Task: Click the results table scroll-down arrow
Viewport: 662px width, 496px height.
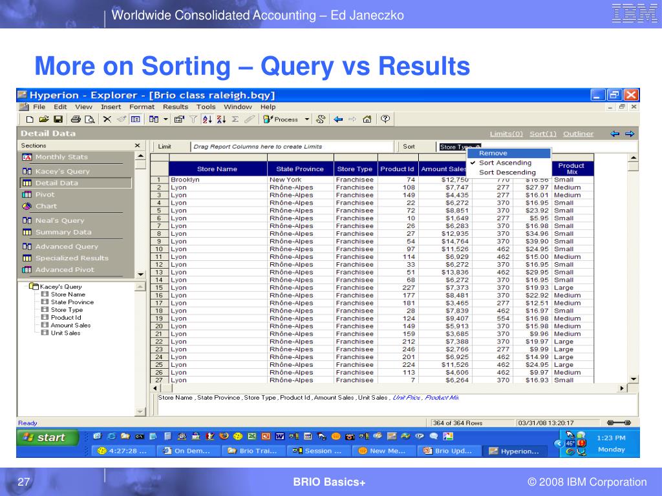Action: click(633, 379)
